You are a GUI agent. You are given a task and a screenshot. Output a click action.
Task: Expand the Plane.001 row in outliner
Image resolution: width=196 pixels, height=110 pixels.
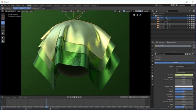(x=156, y=24)
